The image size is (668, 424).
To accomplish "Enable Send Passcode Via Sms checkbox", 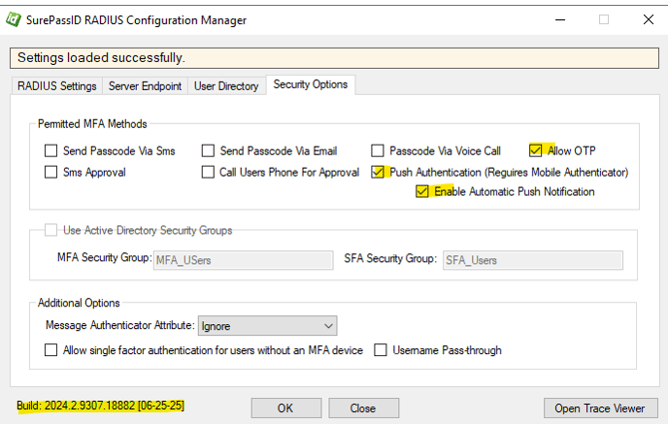I will pyautogui.click(x=50, y=150).
